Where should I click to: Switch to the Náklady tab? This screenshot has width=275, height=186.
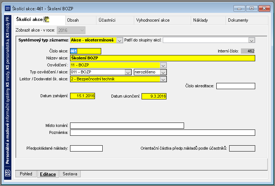tap(208, 20)
